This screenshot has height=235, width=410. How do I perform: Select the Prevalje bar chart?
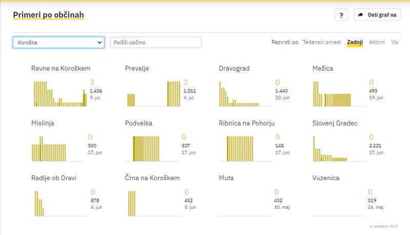click(x=153, y=93)
